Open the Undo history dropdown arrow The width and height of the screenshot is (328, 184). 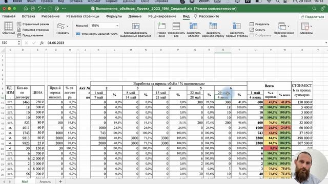point(45,9)
